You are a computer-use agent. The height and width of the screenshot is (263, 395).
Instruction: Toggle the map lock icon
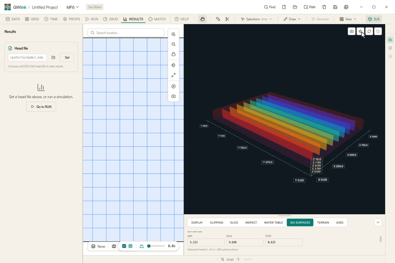pos(173,54)
